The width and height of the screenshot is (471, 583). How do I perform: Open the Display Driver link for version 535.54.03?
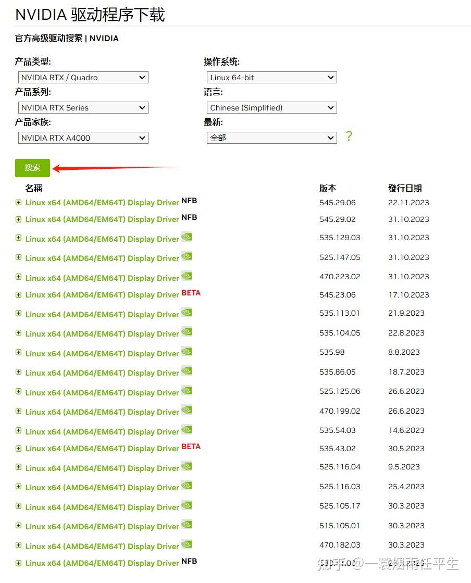[x=102, y=432]
